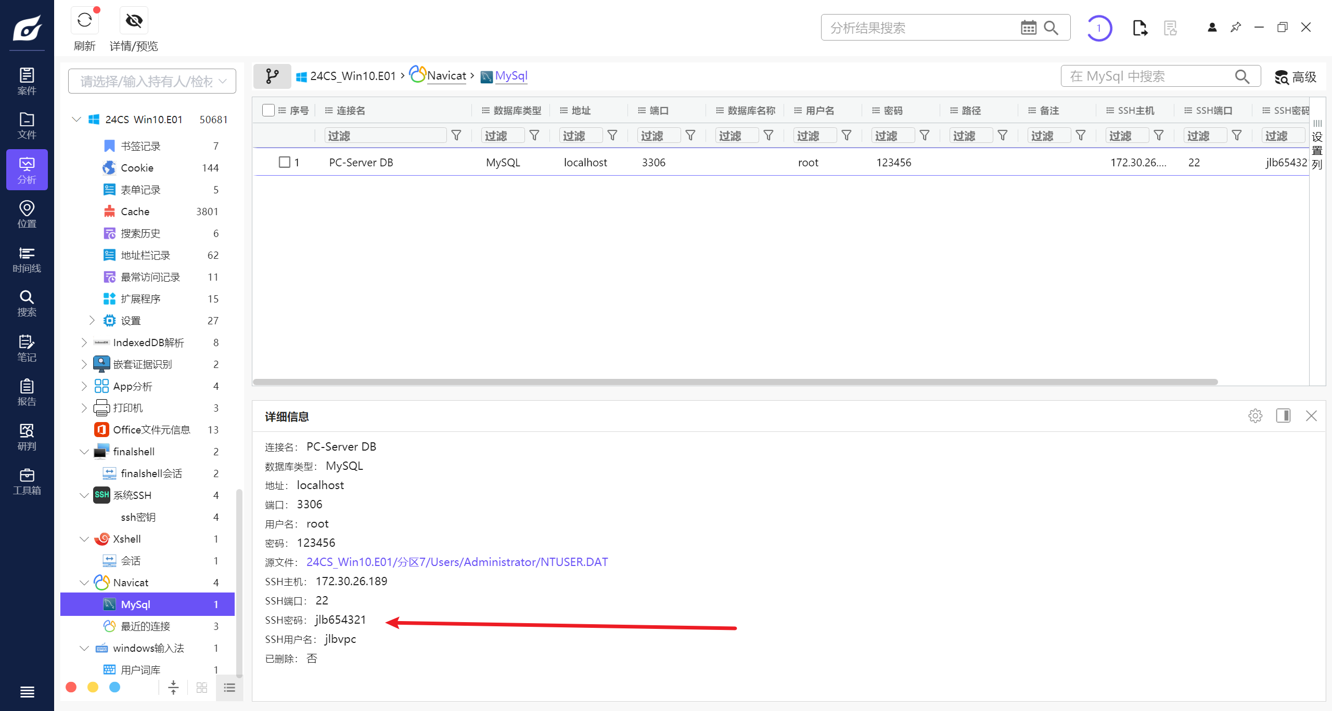
Task: Select 最近的连接 under Navicat
Action: tap(145, 626)
